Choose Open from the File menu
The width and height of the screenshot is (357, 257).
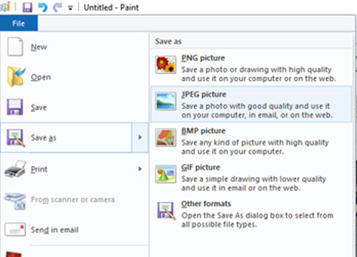(74, 77)
